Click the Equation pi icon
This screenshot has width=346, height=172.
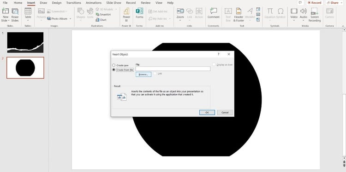(x=270, y=11)
